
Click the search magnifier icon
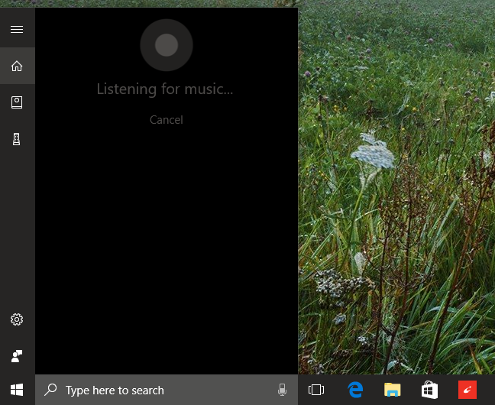coord(50,390)
